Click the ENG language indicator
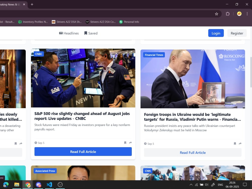 coord(220,185)
